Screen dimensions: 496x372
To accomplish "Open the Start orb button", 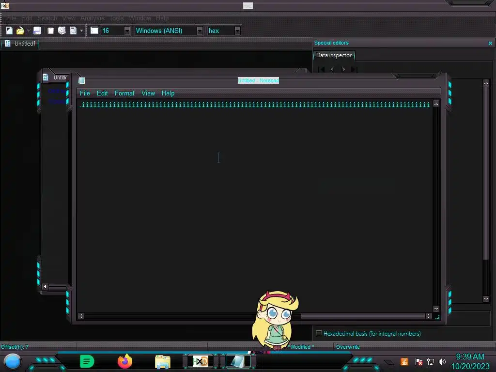I will click(12, 361).
